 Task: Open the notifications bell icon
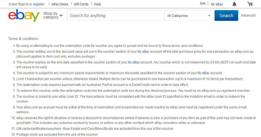[x=234, y=4]
